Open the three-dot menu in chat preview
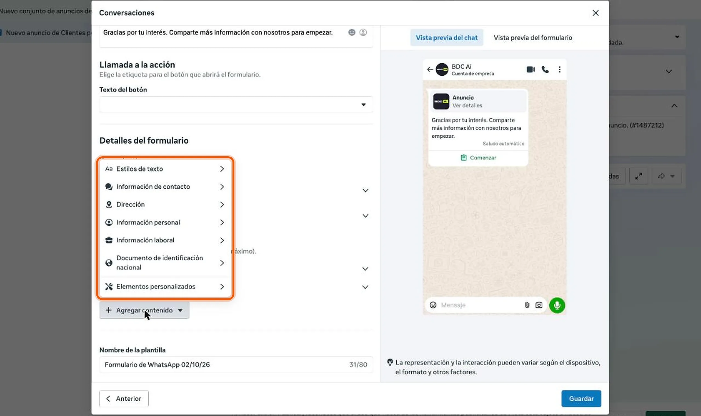Screen dimensions: 701x416 click(559, 69)
